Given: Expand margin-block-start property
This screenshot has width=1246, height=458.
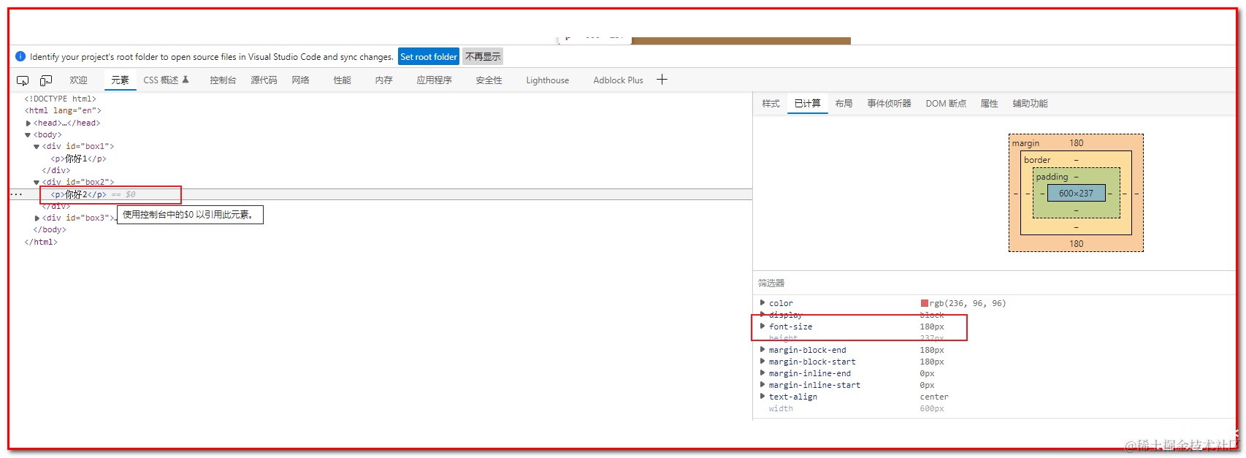Looking at the screenshot, I should pos(762,361).
